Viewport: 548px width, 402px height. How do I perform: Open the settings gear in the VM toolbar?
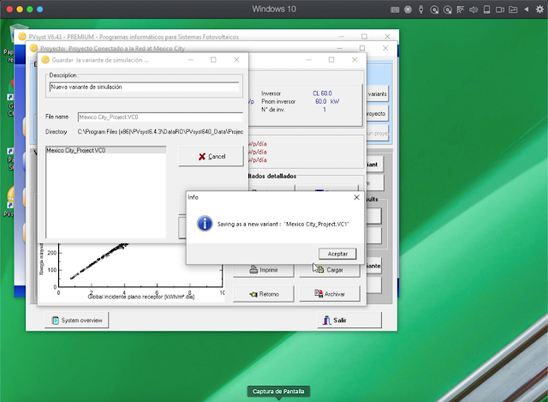click(539, 9)
